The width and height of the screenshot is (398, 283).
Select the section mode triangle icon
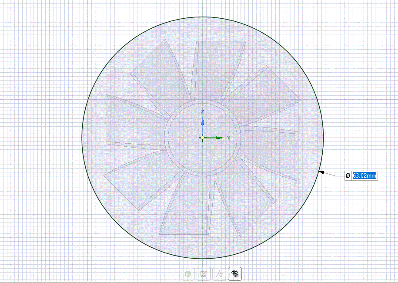pyautogui.click(x=219, y=274)
